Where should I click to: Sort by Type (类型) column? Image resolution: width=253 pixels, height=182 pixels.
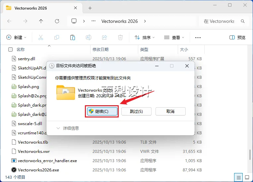point(144,49)
